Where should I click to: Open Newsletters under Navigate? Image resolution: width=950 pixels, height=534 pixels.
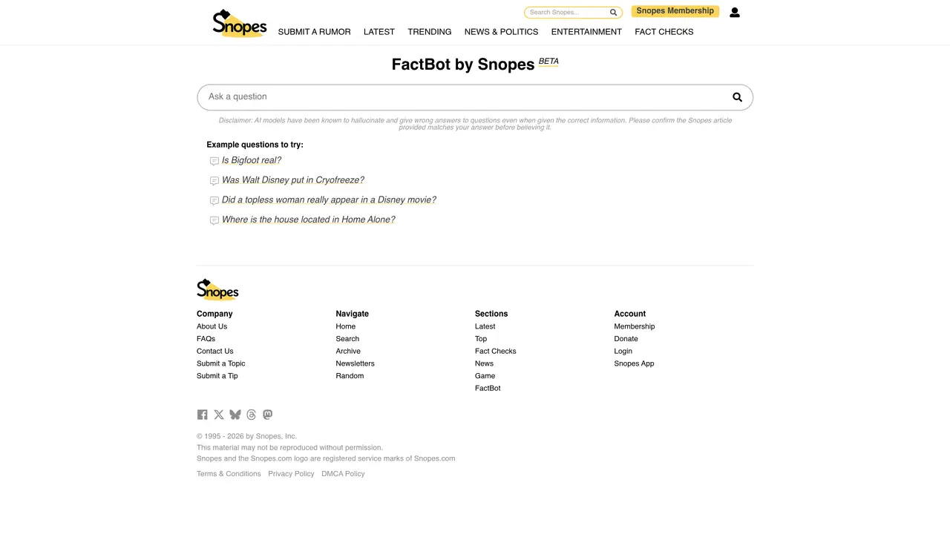tap(356, 363)
